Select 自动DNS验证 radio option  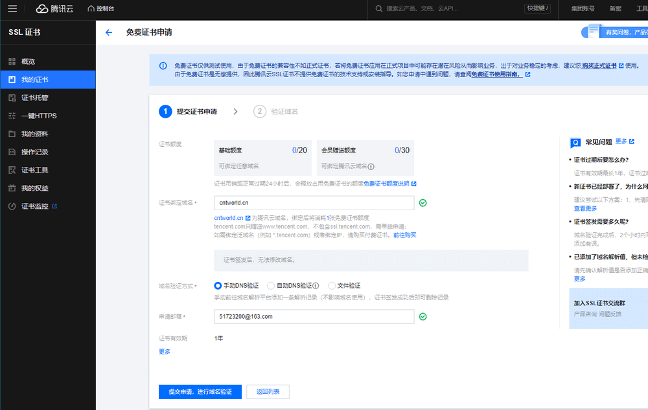[271, 286]
